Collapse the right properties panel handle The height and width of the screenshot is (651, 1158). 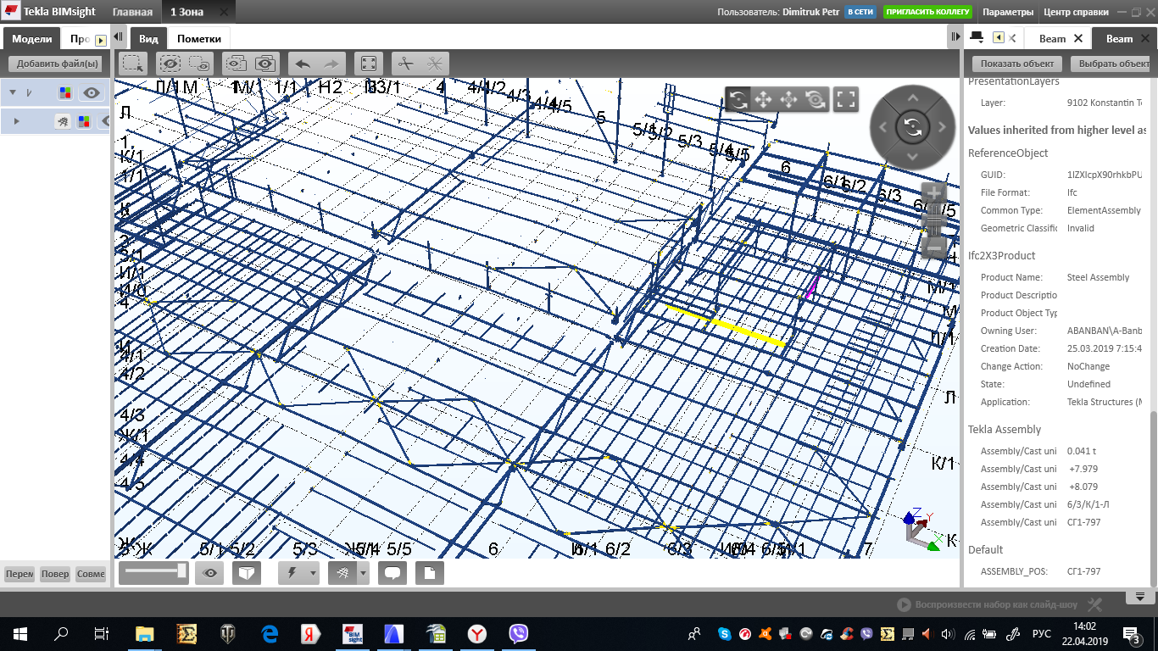pyautogui.click(x=955, y=37)
